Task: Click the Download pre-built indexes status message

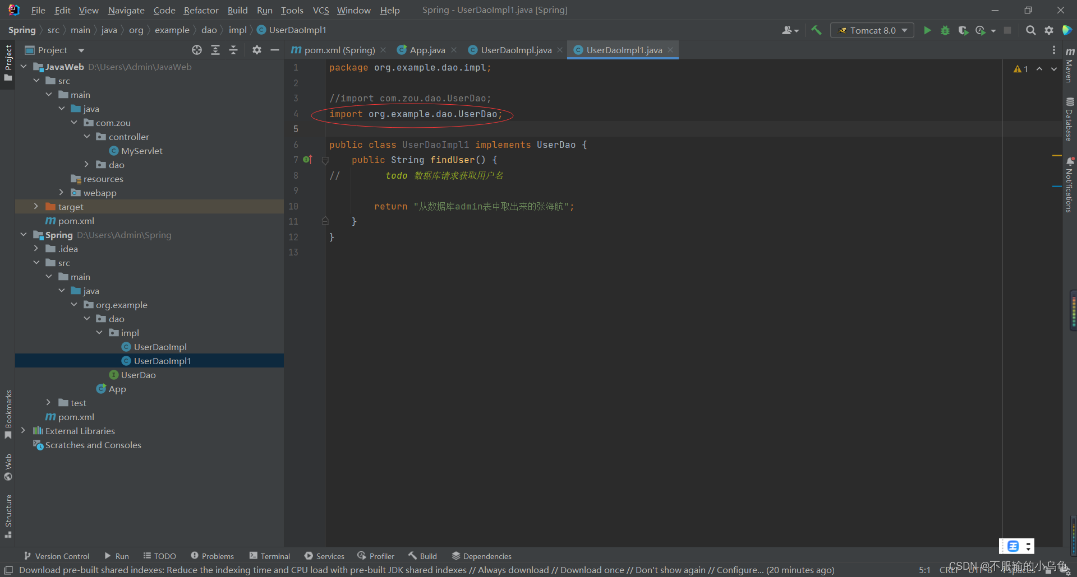Action: coord(426,570)
